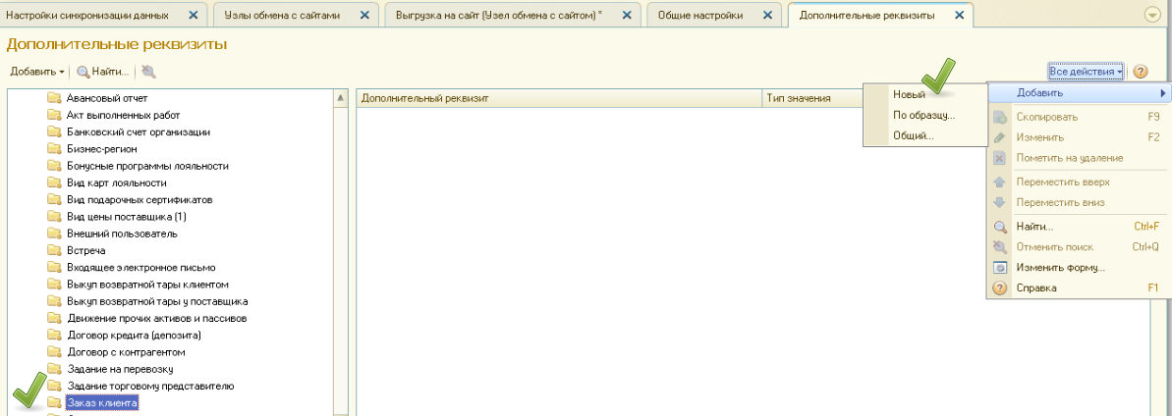The image size is (1172, 416).
Task: Open the Все действия dropdown
Action: (x=1086, y=72)
